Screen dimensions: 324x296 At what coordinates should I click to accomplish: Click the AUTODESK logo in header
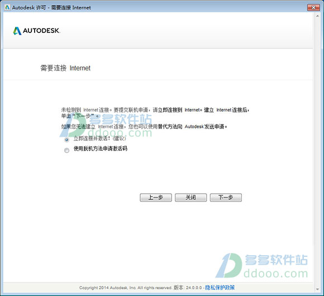pos(36,31)
